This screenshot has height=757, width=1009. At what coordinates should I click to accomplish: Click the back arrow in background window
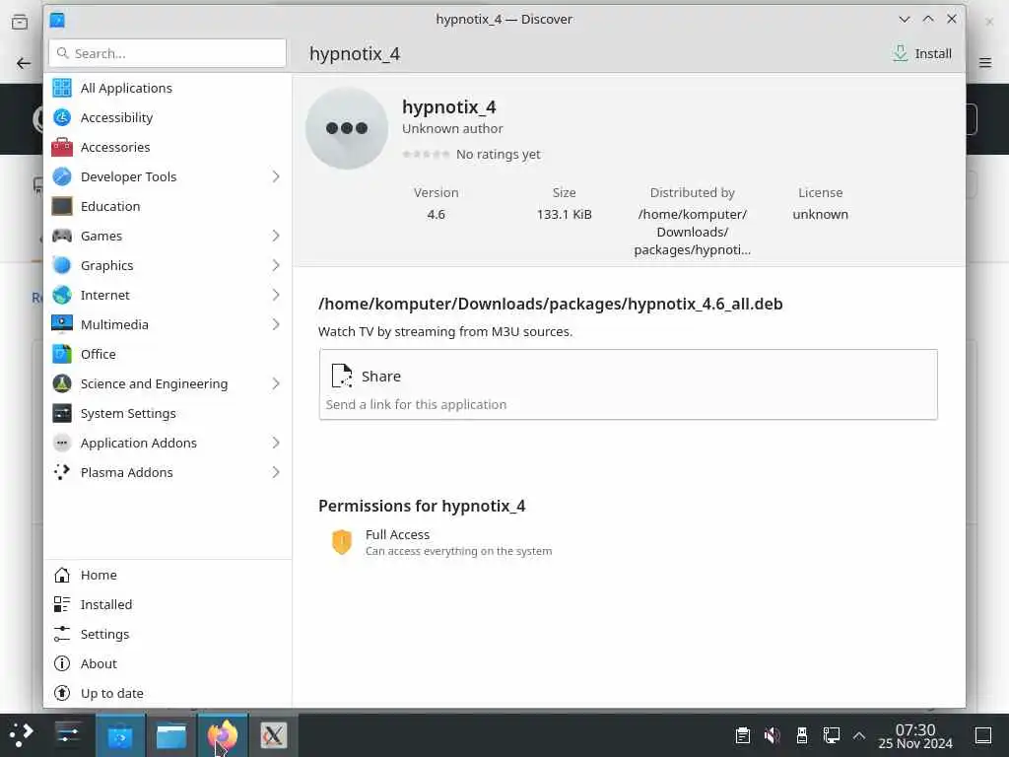point(24,63)
